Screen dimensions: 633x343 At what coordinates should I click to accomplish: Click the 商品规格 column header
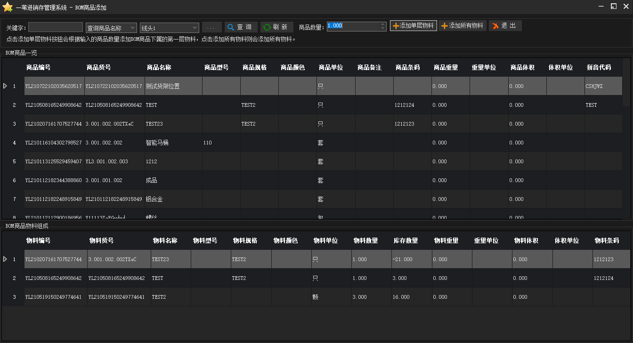click(x=255, y=68)
